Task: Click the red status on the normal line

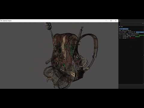Action: (x=133, y=38)
